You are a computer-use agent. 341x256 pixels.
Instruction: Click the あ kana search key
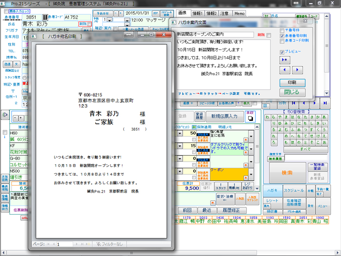(324, 117)
